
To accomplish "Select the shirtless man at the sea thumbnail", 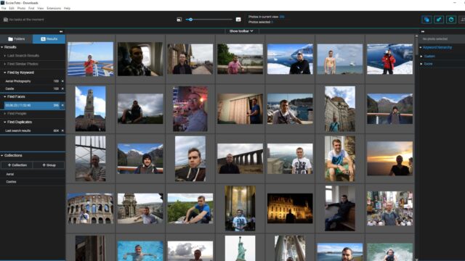I will tap(340, 59).
